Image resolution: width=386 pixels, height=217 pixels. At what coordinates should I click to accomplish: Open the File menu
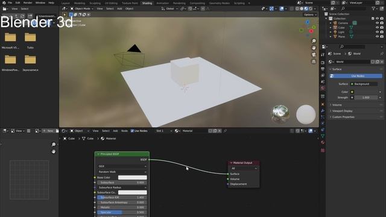pyautogui.click(x=10, y=2)
